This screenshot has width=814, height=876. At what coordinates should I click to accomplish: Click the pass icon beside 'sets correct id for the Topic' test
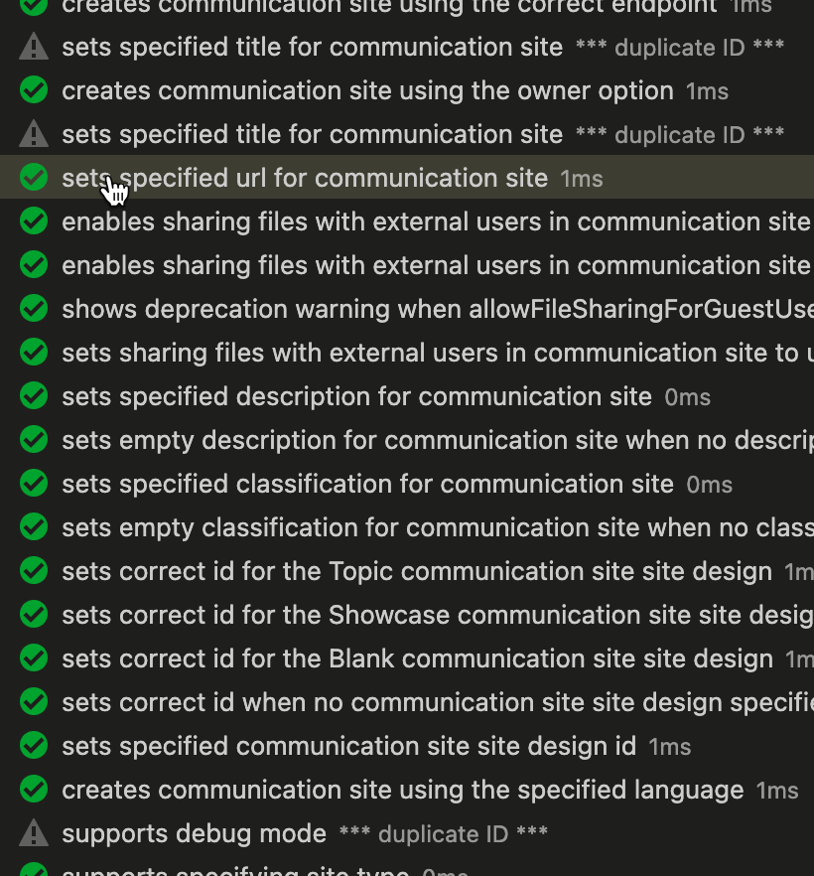point(33,570)
